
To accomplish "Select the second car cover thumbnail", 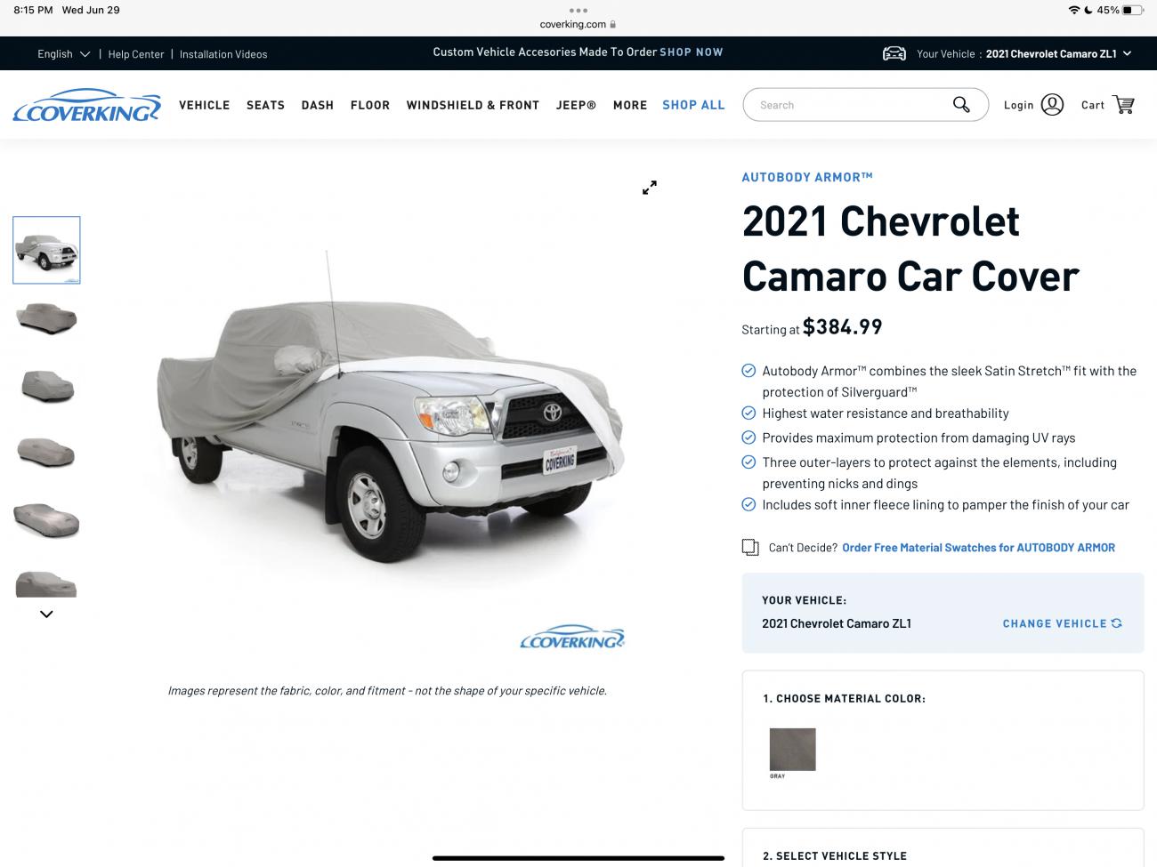I will click(46, 317).
